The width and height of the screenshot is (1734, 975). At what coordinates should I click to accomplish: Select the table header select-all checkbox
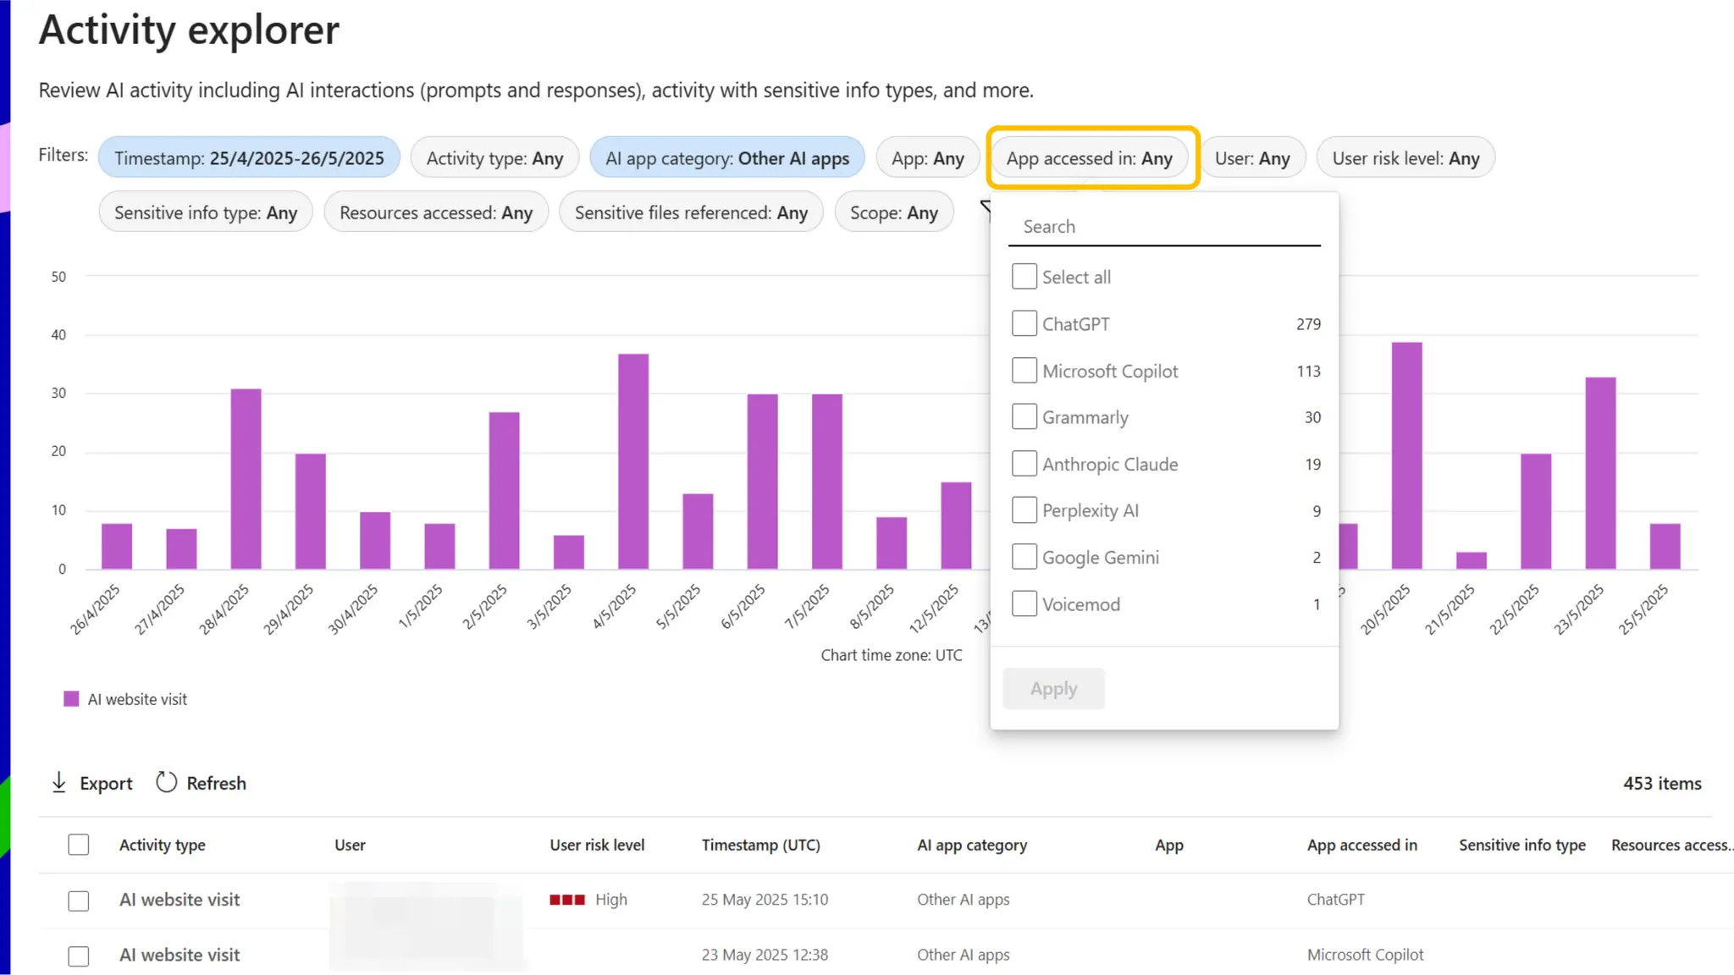(79, 845)
